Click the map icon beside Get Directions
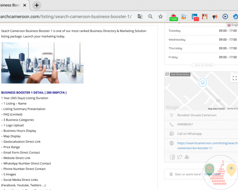This screenshot has height=190, width=238. point(167,74)
